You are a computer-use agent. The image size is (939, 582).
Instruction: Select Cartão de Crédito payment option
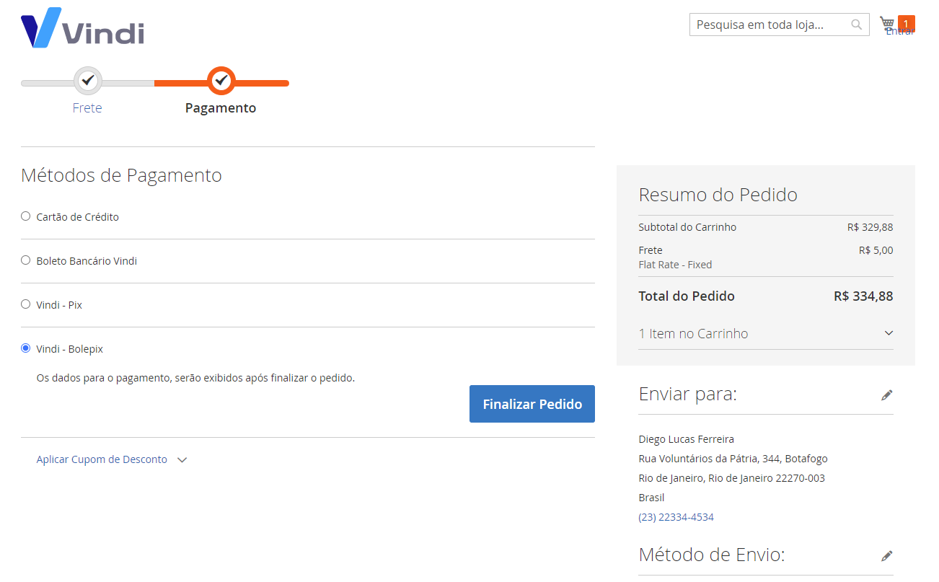click(x=26, y=216)
